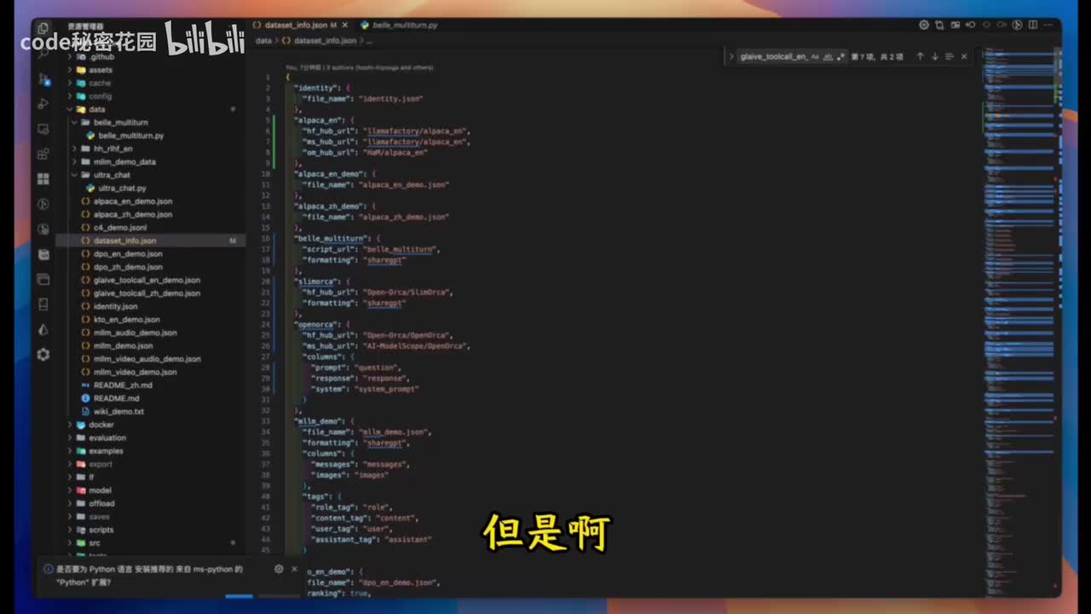Open README_zh.md file

pos(116,385)
